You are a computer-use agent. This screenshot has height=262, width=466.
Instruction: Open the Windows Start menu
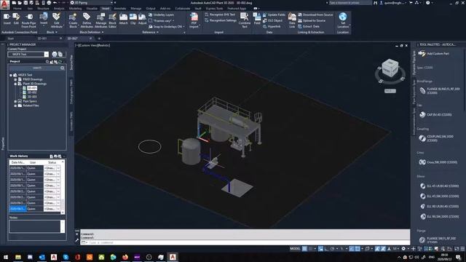[x=6, y=257]
